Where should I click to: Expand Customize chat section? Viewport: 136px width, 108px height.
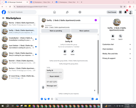[x=117, y=44]
